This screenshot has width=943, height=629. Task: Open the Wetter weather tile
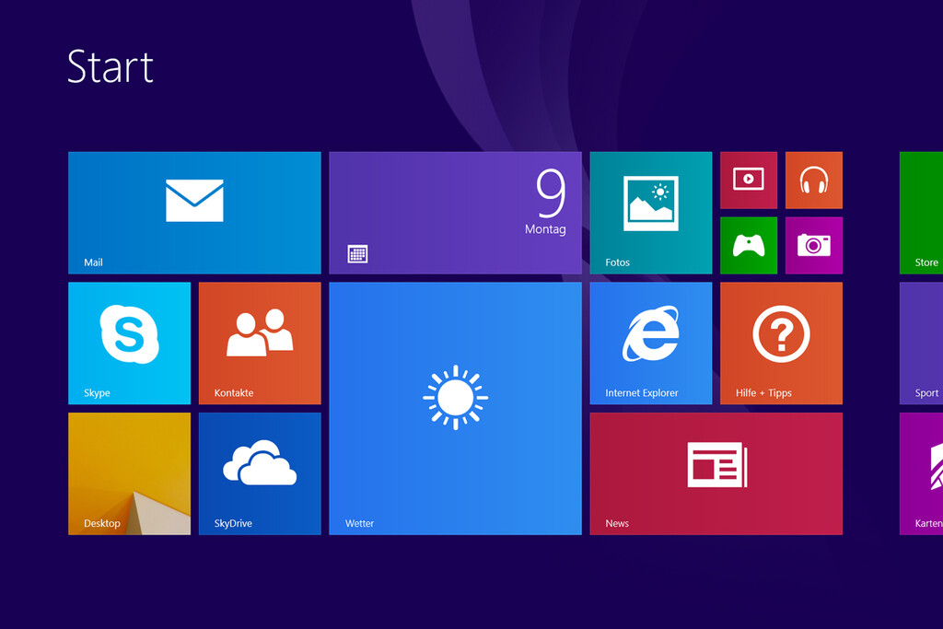(455, 408)
